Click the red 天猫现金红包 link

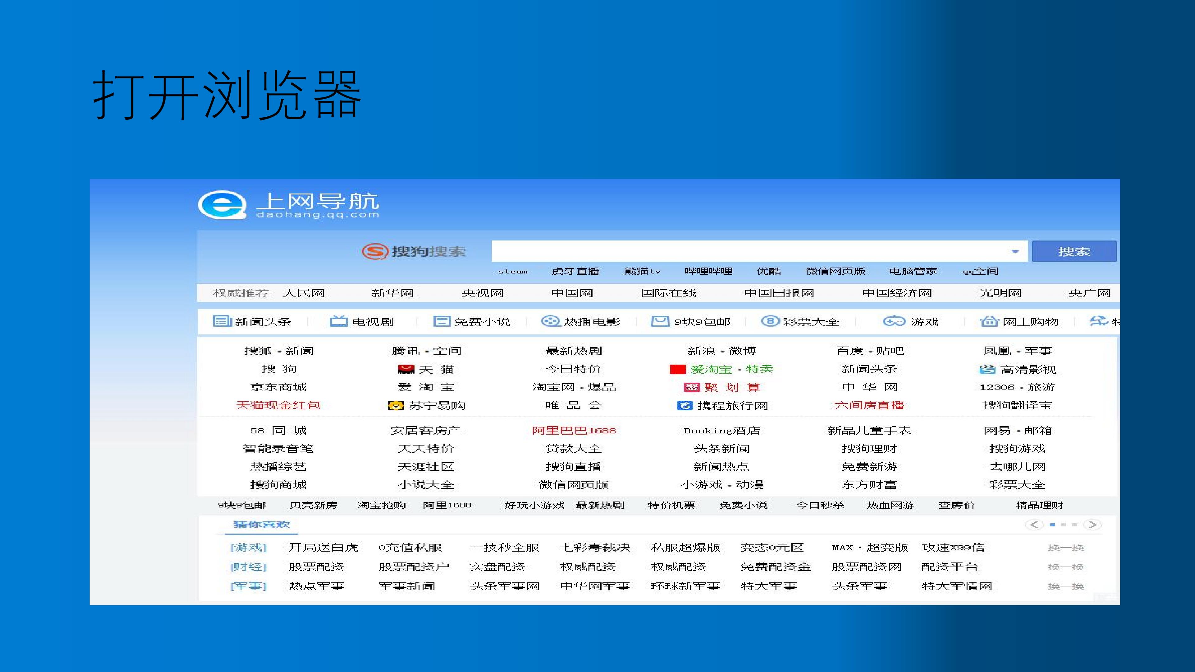(x=278, y=405)
